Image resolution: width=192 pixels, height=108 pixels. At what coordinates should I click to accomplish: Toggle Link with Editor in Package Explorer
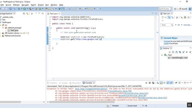click(x=27, y=13)
